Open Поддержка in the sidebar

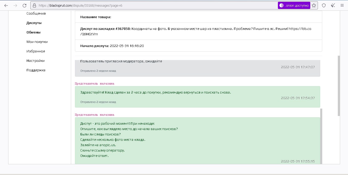tap(36, 70)
